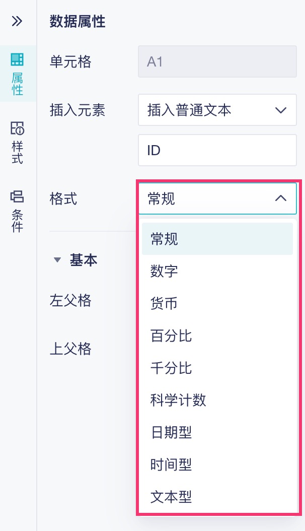The width and height of the screenshot is (305, 531).
Task: Open the 样式 sidebar tab icon
Action: (x=17, y=129)
